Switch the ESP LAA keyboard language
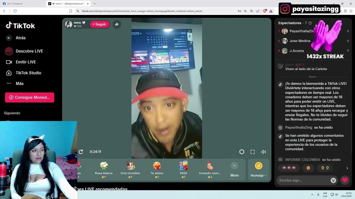Screen dimensions: 355x199 325,195
